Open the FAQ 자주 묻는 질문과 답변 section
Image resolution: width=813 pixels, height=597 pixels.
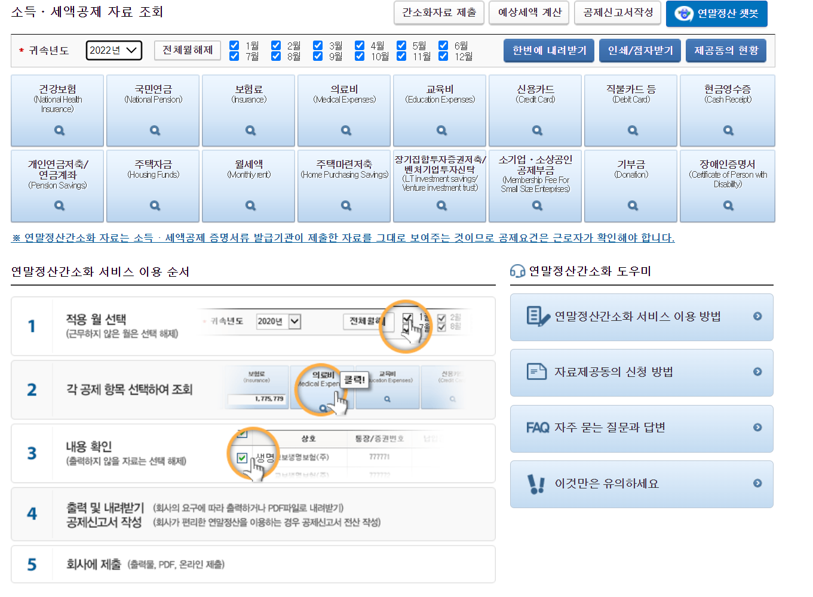coord(642,428)
